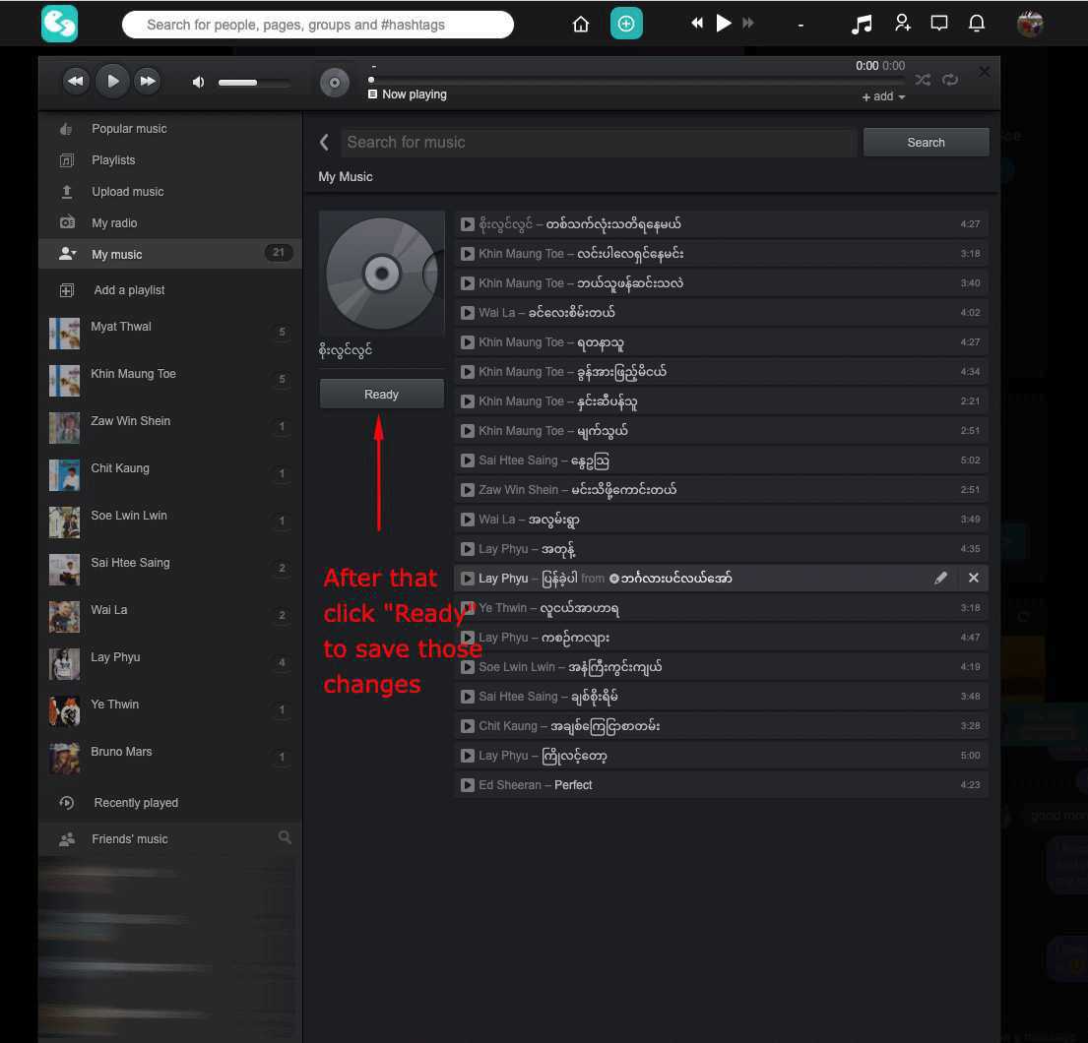Click the teal create-post plus icon
This screenshot has height=1043, width=1088.
(x=626, y=24)
